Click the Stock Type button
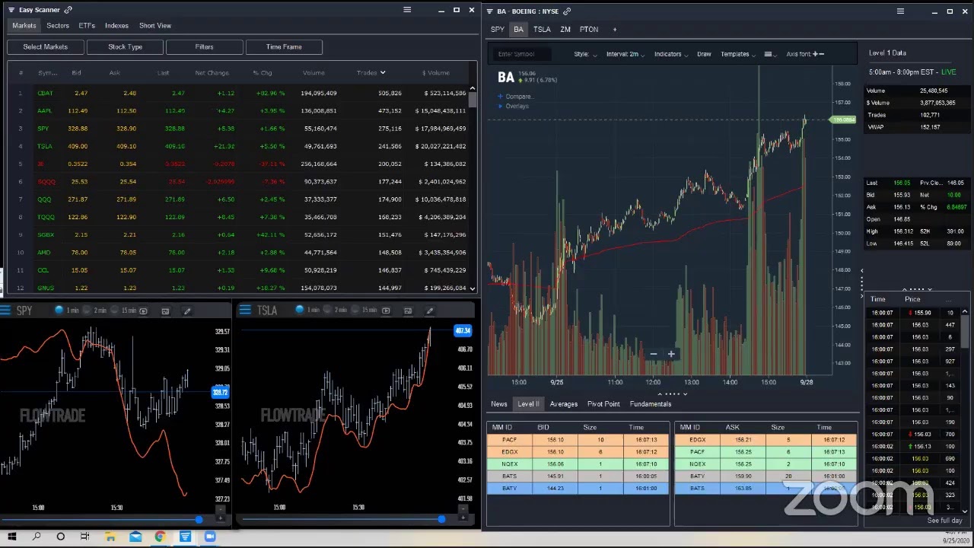974x548 pixels. [125, 47]
